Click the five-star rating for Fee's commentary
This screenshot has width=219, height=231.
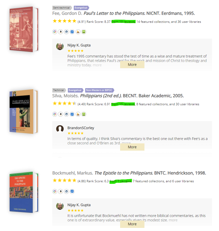click(x=64, y=21)
